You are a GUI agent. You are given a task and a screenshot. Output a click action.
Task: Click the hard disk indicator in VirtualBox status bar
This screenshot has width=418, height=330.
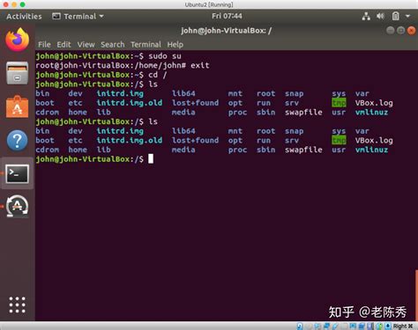(x=300, y=326)
